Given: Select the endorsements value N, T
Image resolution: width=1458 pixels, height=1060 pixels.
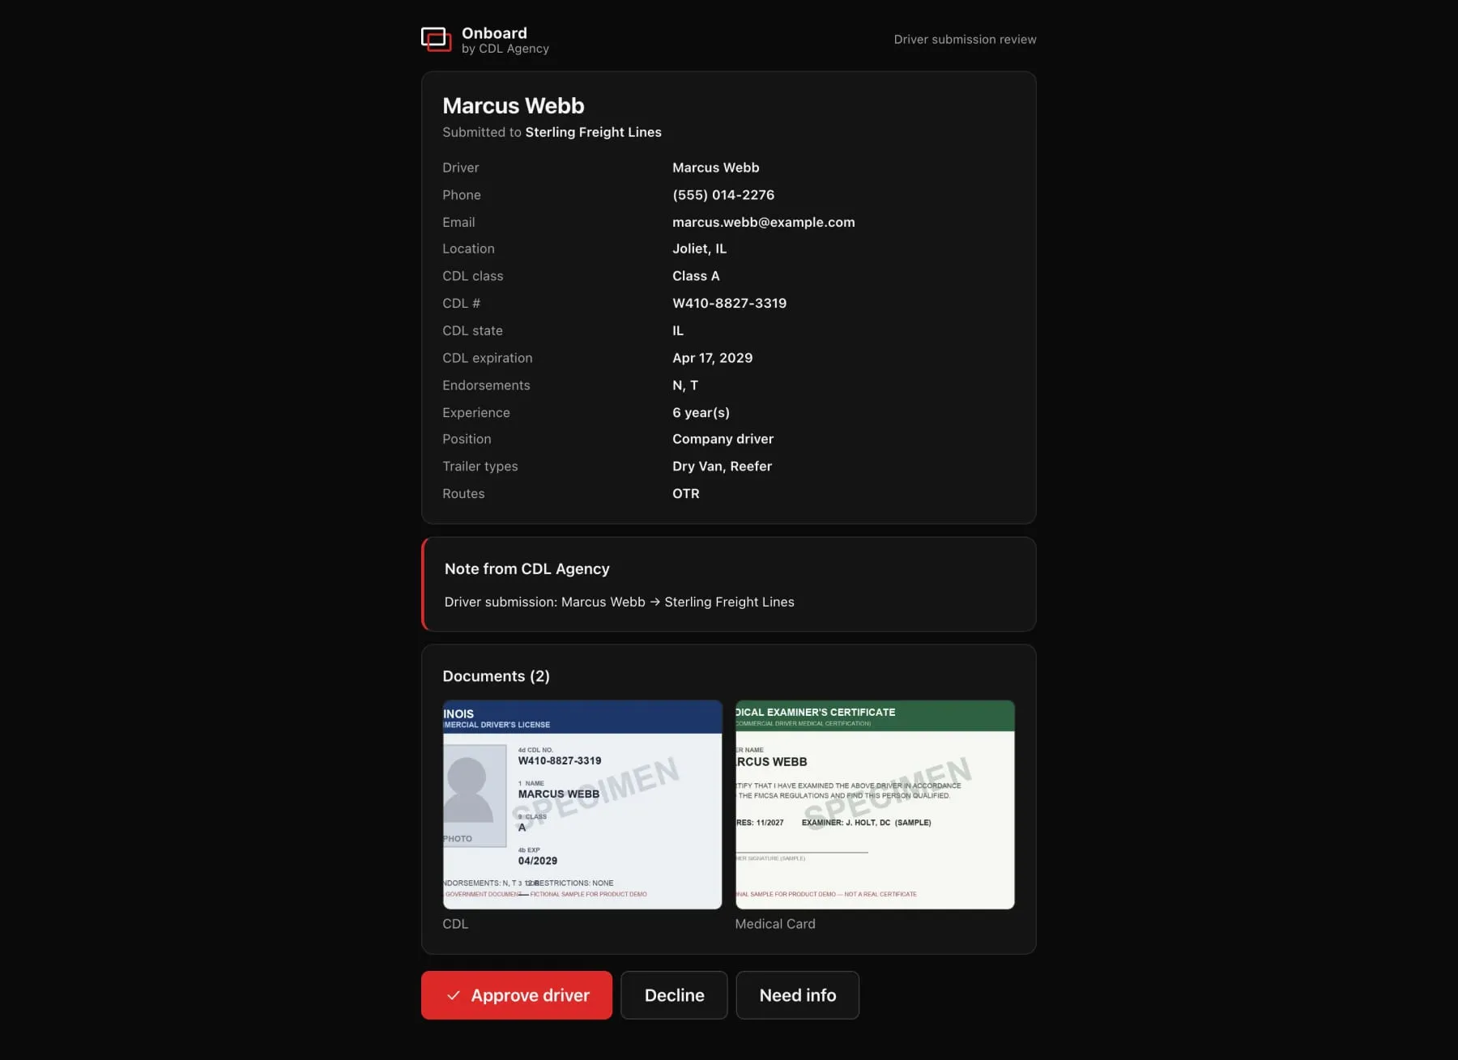Looking at the screenshot, I should [x=685, y=385].
